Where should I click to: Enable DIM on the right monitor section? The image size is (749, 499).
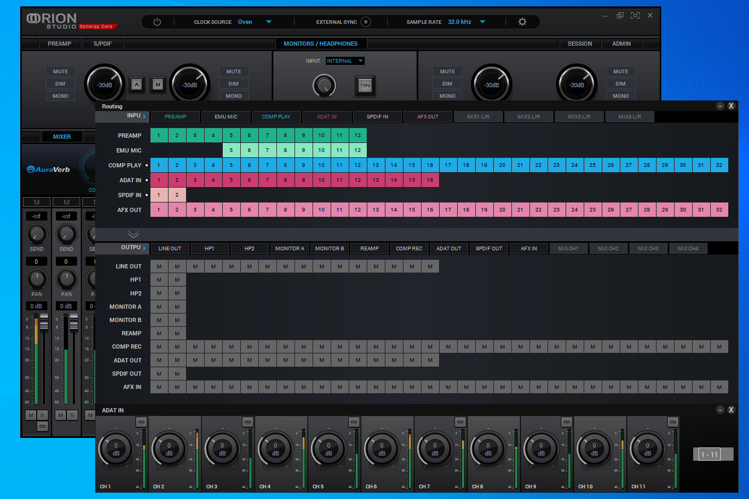620,83
